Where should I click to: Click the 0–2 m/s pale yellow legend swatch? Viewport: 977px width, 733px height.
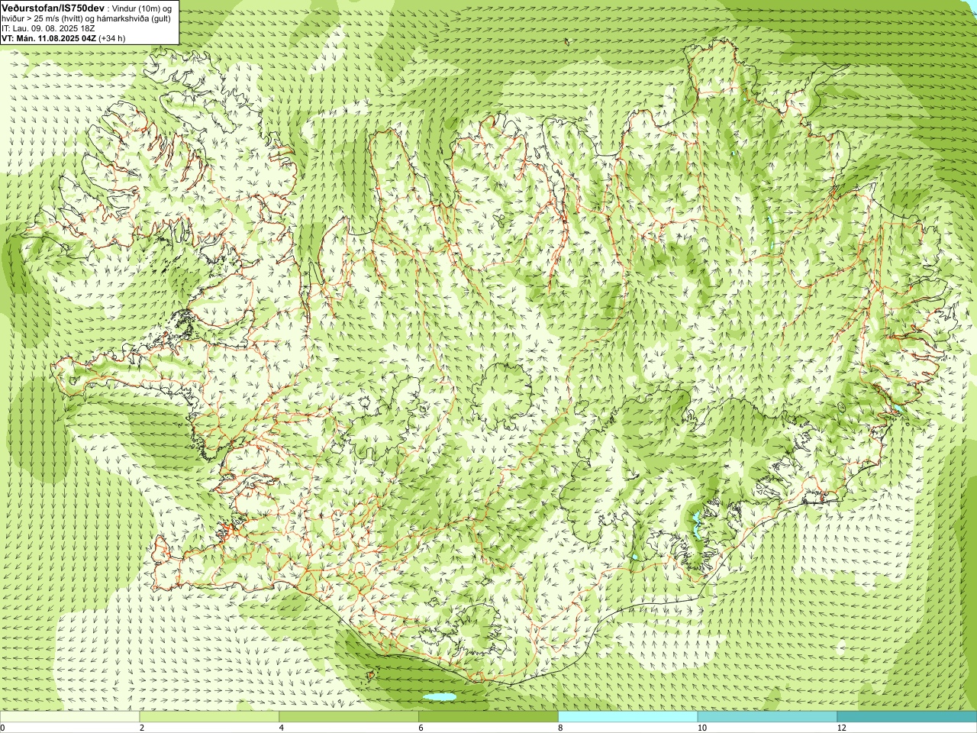[x=70, y=717]
